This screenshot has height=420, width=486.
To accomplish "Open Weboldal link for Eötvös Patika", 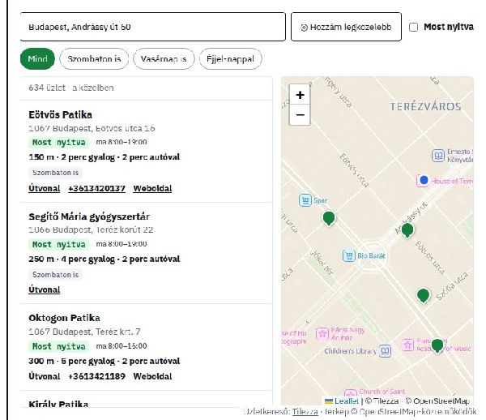I will tap(152, 188).
